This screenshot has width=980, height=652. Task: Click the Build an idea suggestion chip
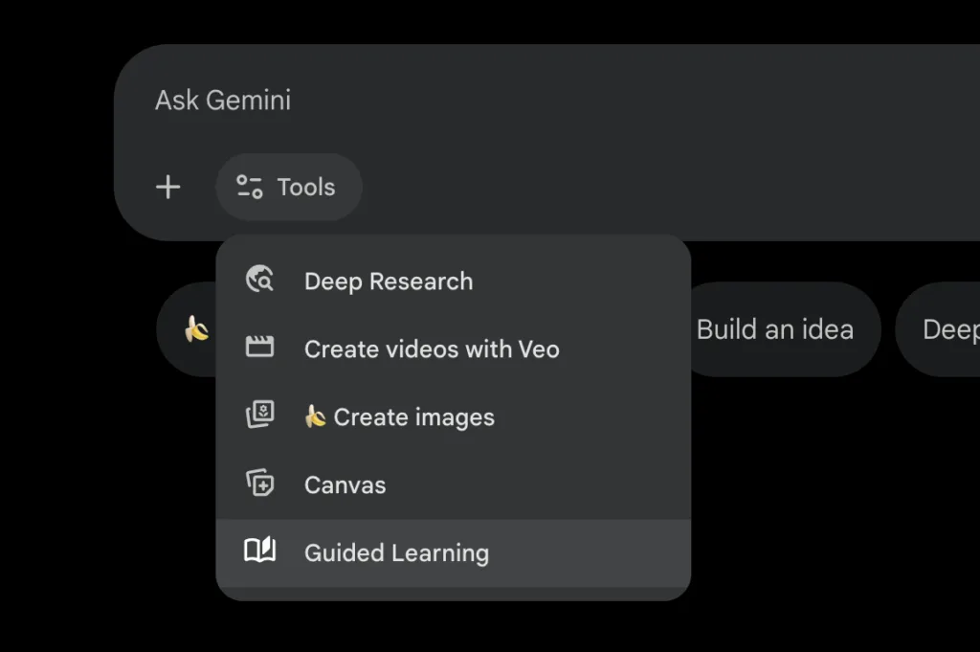pos(775,328)
